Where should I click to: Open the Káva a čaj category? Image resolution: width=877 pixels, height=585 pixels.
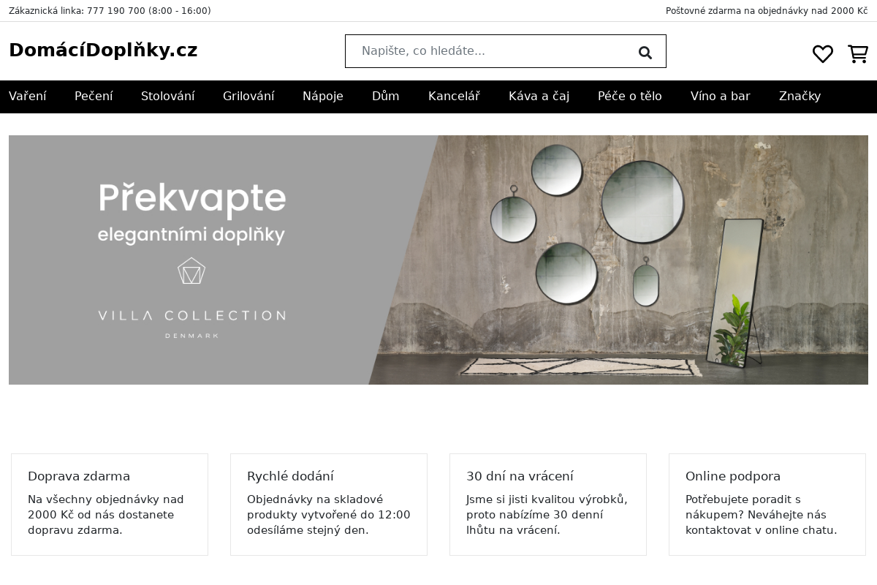pyautogui.click(x=539, y=97)
